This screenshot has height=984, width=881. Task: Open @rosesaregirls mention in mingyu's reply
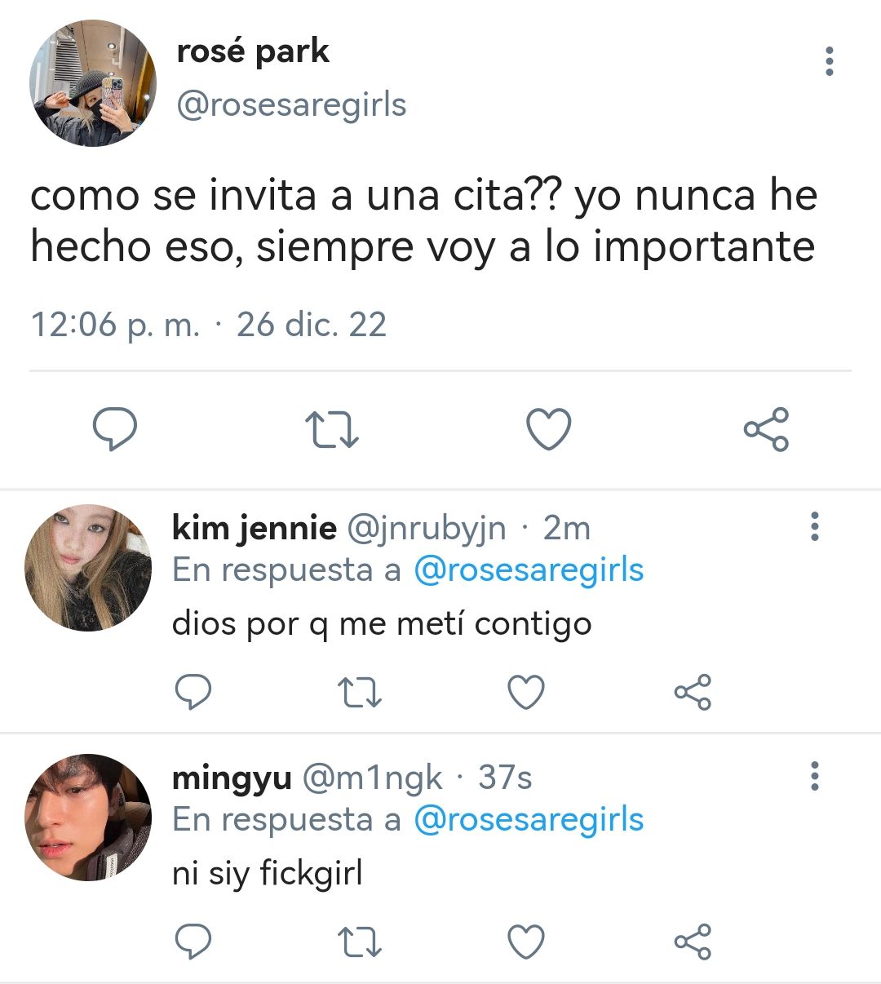pos(529,819)
